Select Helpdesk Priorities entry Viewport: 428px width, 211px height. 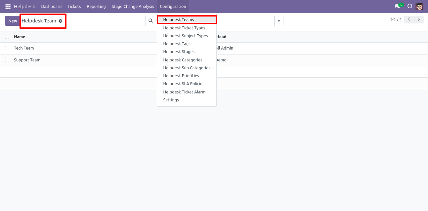187,76
